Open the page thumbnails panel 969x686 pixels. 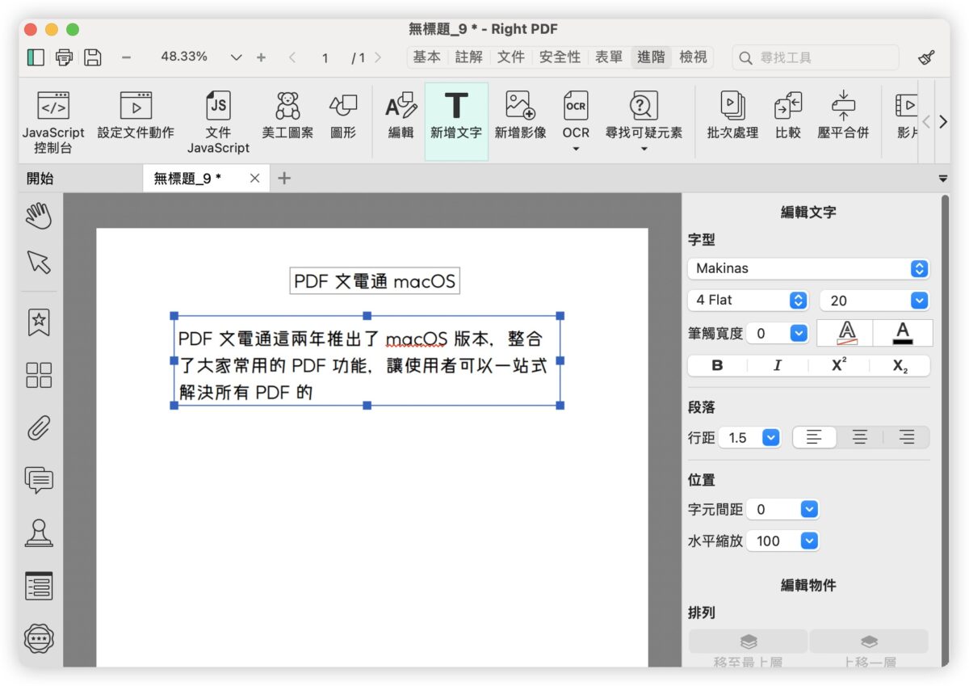(39, 375)
